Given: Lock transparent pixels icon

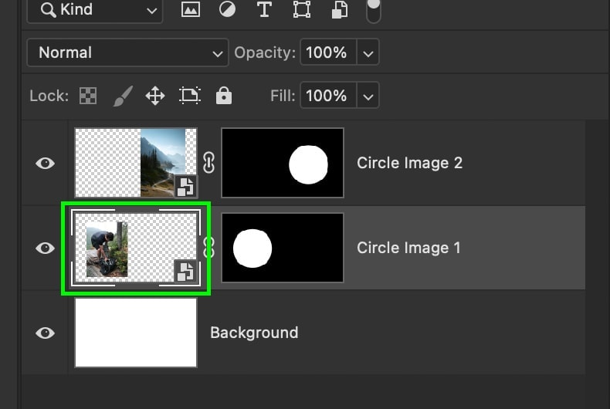Looking at the screenshot, I should 88,96.
